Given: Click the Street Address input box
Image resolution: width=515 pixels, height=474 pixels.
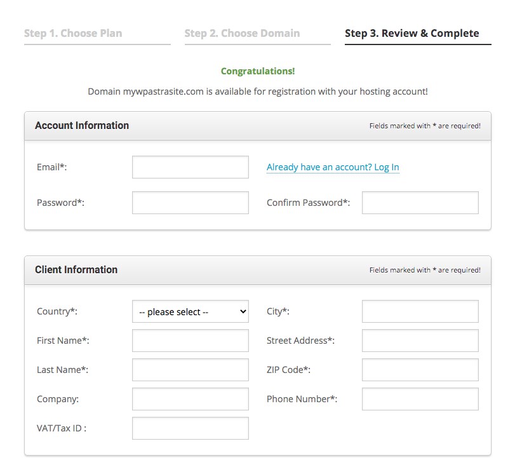Looking at the screenshot, I should pyautogui.click(x=420, y=341).
